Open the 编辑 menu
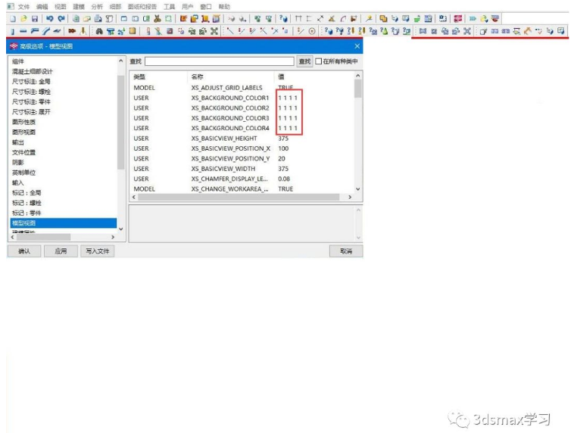The width and height of the screenshot is (574, 433). (42, 7)
